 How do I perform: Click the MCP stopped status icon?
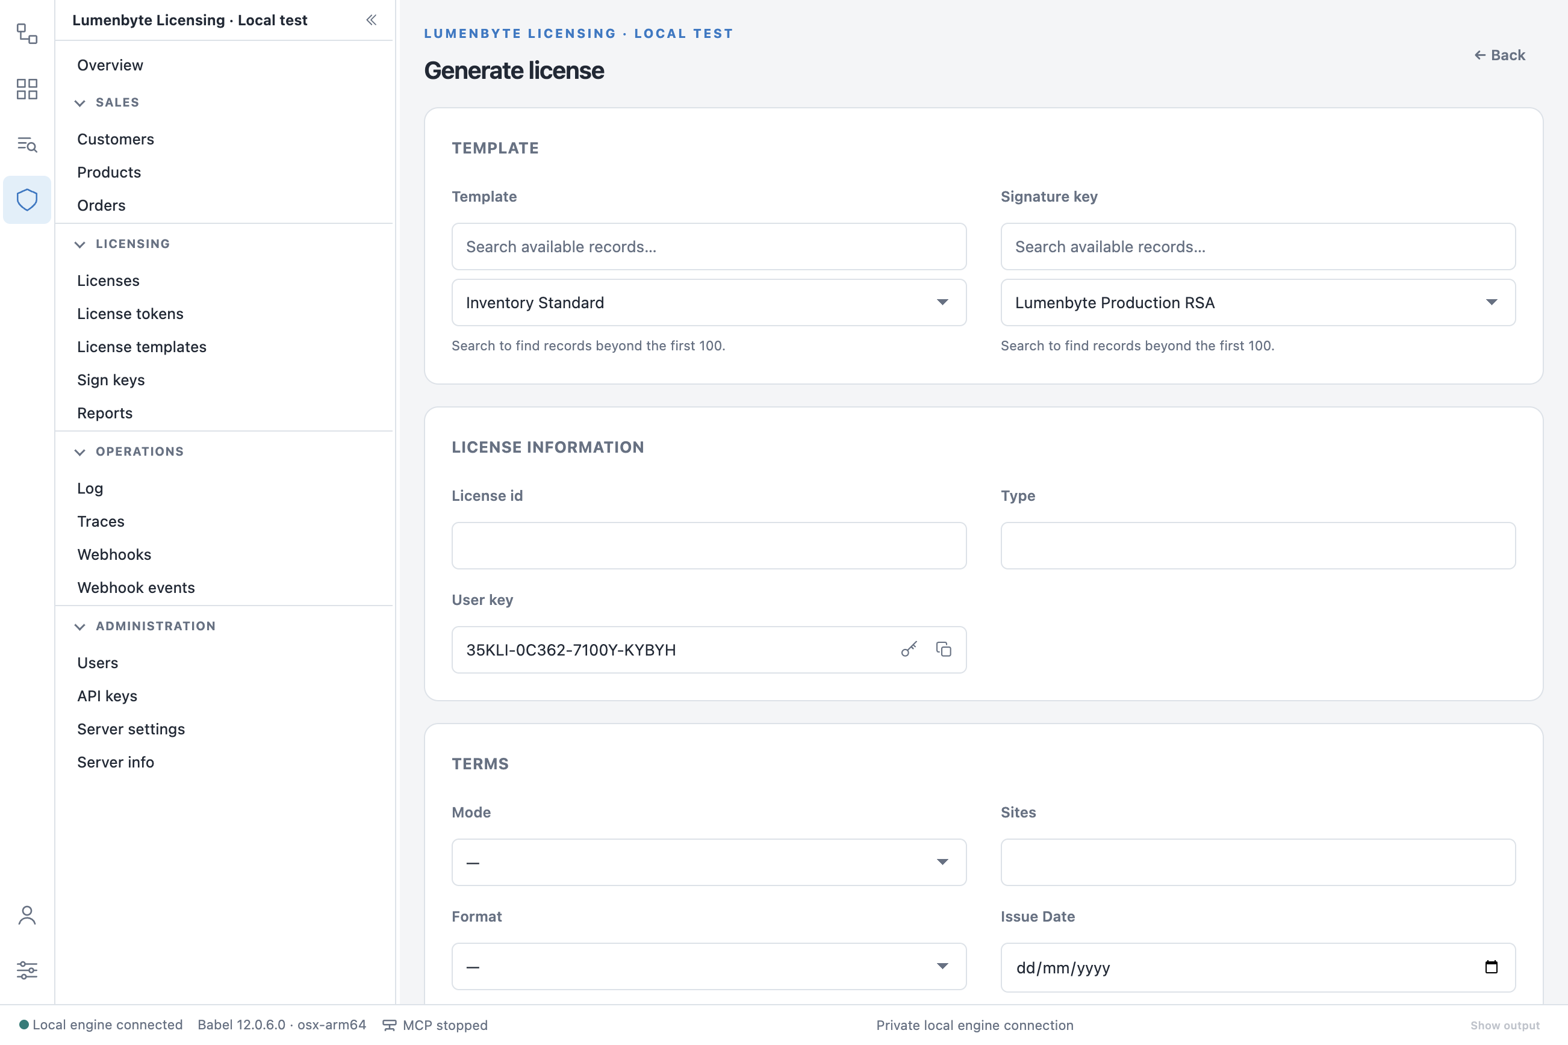(390, 1025)
